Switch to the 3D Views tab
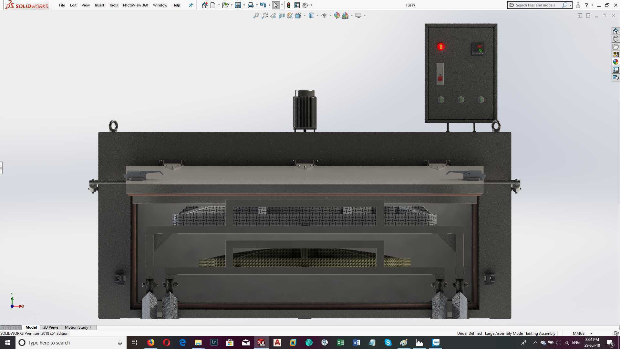The height and width of the screenshot is (349, 620). 51,327
